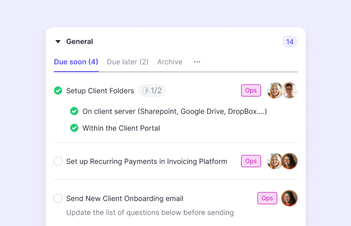Open the Due later tab
The width and height of the screenshot is (351, 226).
pos(127,62)
